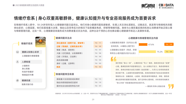Click the 情绪疗愈系 card title
186x104 pixels.
(x=27, y=43)
